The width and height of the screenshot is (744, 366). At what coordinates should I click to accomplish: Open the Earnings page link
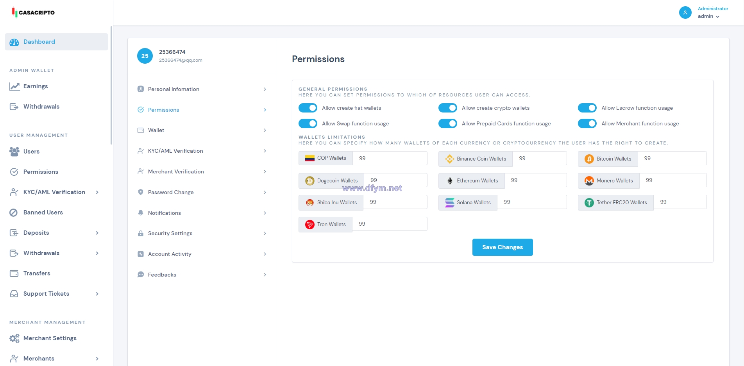[36, 86]
